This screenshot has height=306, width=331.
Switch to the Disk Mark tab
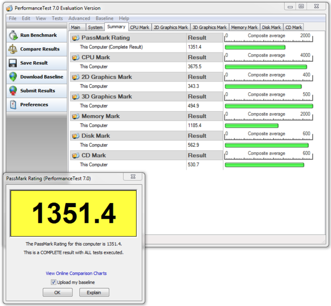point(271,28)
